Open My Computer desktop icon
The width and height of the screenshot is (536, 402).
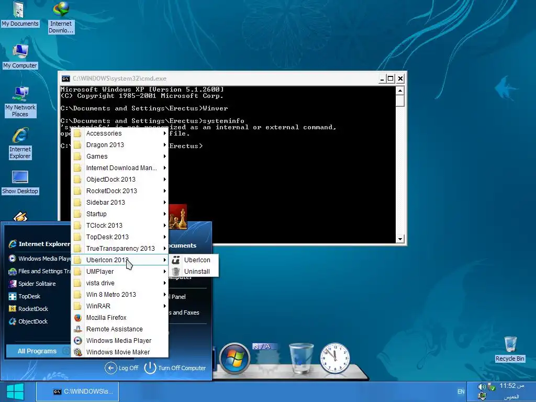(x=20, y=57)
